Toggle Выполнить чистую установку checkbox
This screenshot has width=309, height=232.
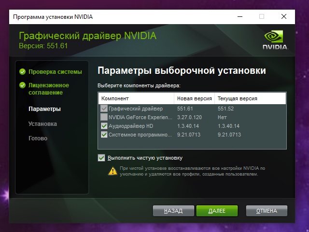(x=101, y=158)
